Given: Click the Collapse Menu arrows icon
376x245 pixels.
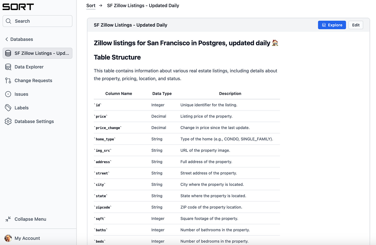Looking at the screenshot, I should (x=8, y=219).
